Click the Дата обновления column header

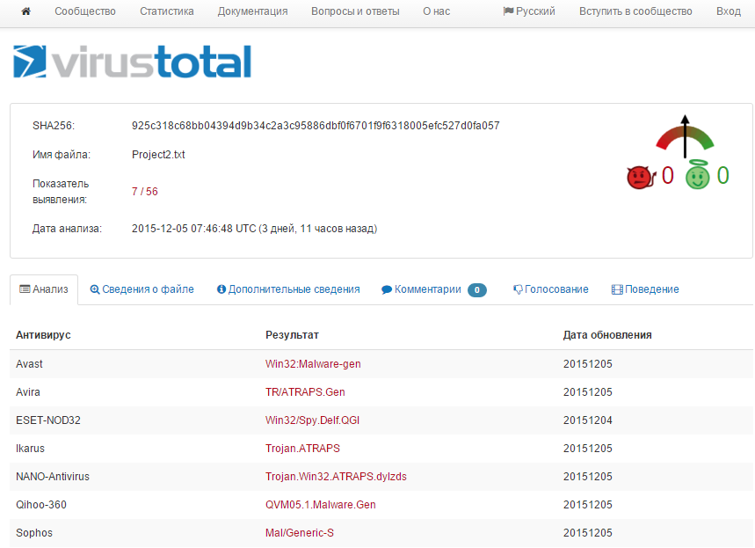(x=607, y=335)
